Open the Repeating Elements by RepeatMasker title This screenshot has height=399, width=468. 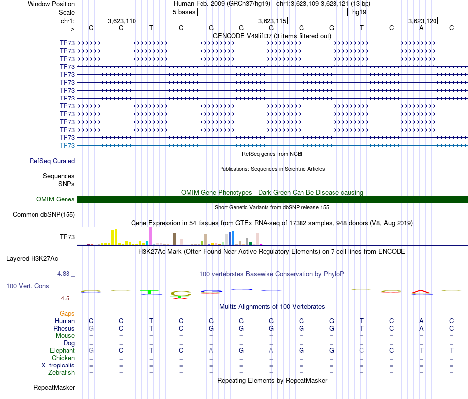[272, 380]
